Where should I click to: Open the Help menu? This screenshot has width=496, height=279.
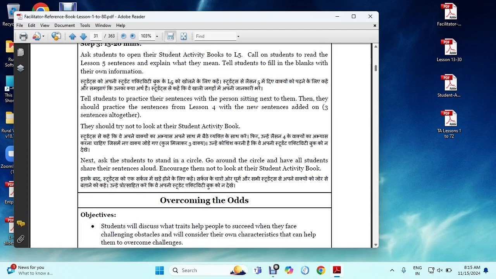[x=121, y=26]
